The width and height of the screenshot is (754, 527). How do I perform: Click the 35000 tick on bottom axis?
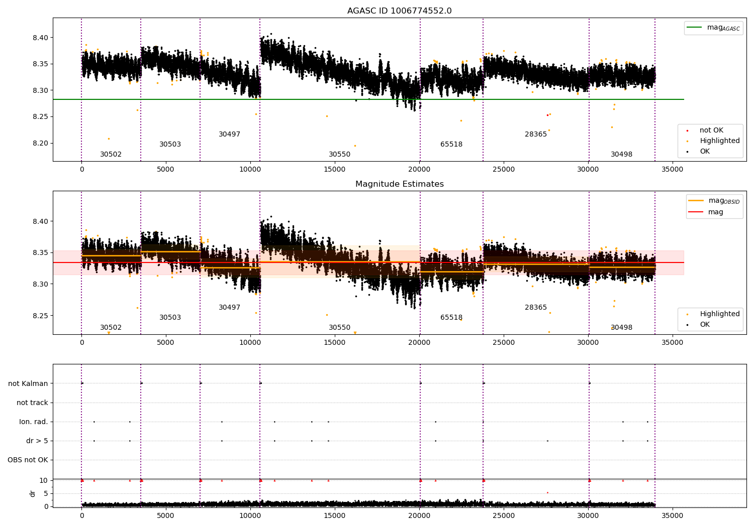point(672,515)
